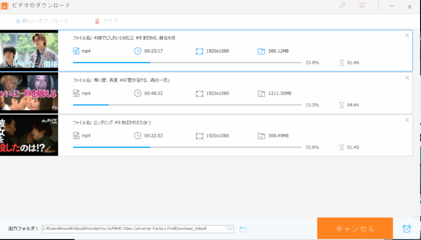The height and width of the screenshot is (240, 421).
Task: Click 新しいダウンロード to add new download
Action: tap(42, 21)
